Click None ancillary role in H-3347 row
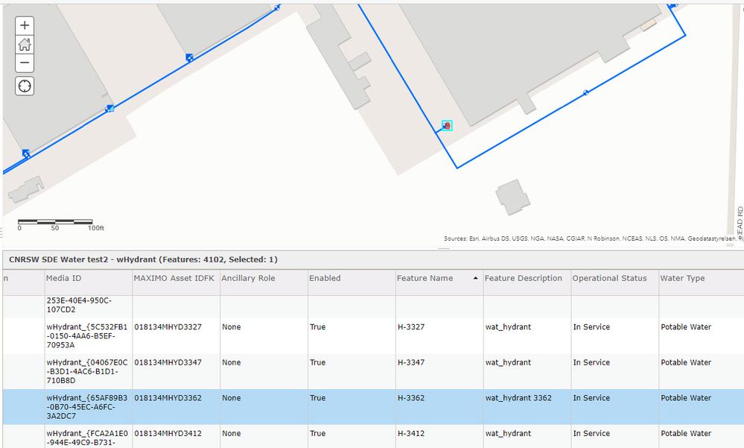744x448 pixels. [x=232, y=362]
